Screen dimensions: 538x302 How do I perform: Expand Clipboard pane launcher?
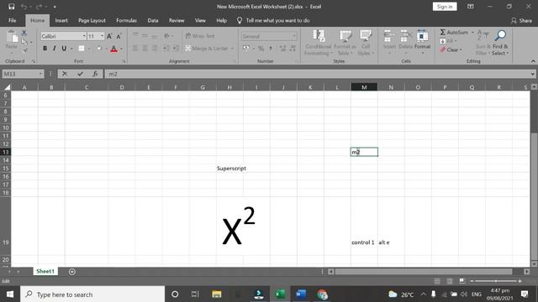tap(34, 61)
